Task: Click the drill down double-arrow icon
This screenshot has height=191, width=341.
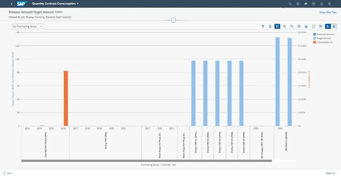Action: tap(270, 26)
